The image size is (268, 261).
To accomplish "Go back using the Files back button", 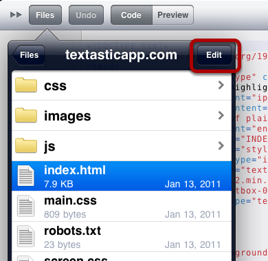I will (28, 55).
